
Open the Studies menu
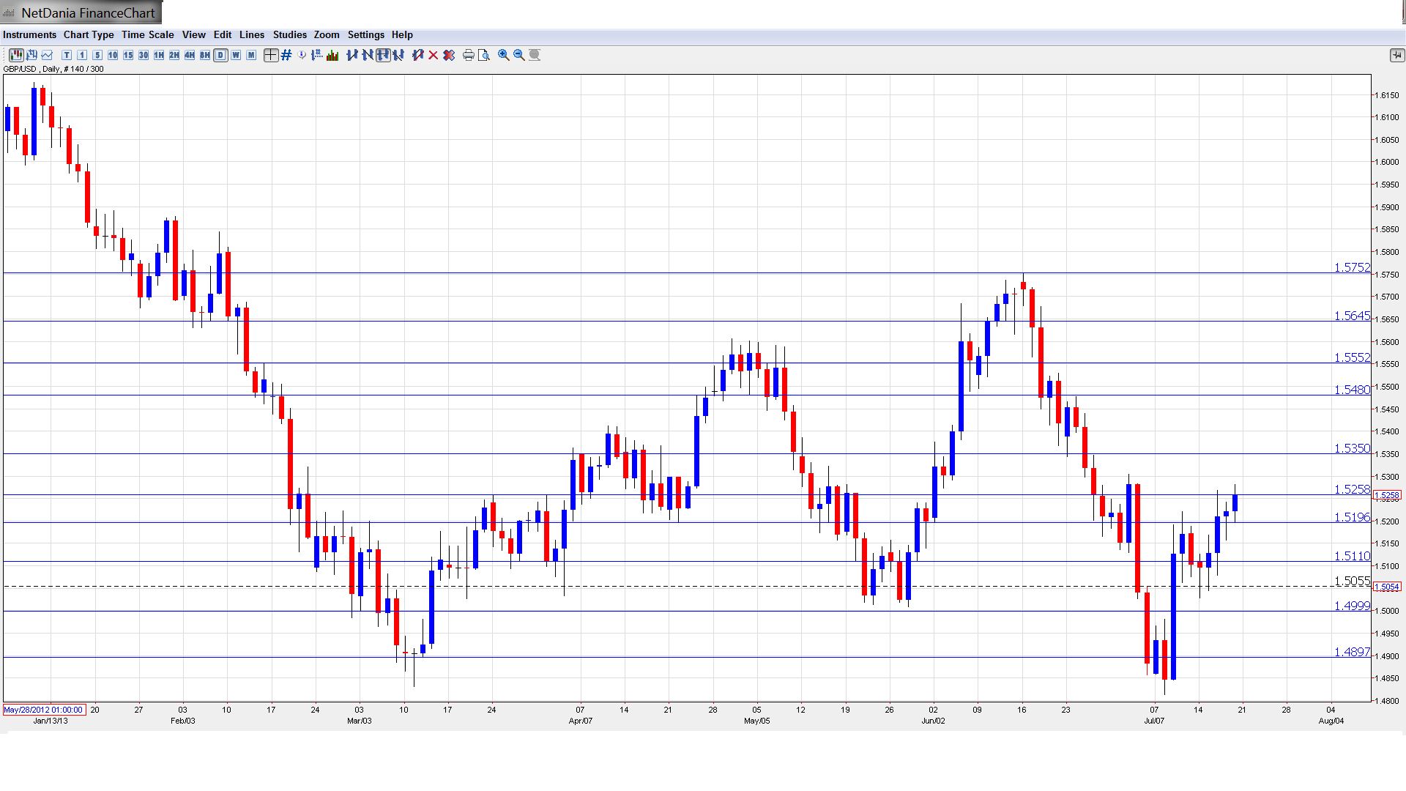289,34
